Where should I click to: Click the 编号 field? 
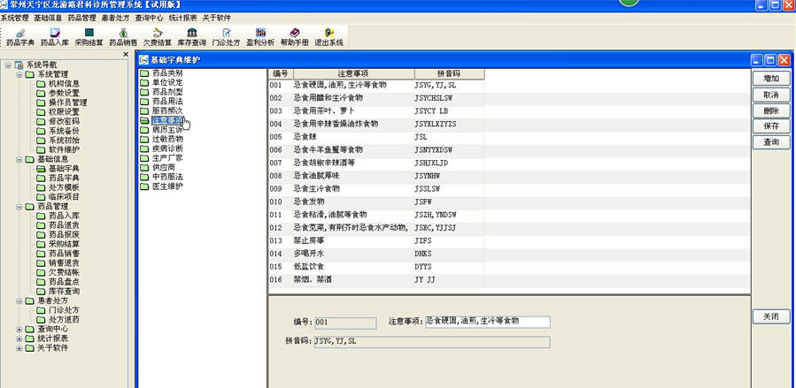pyautogui.click(x=345, y=323)
